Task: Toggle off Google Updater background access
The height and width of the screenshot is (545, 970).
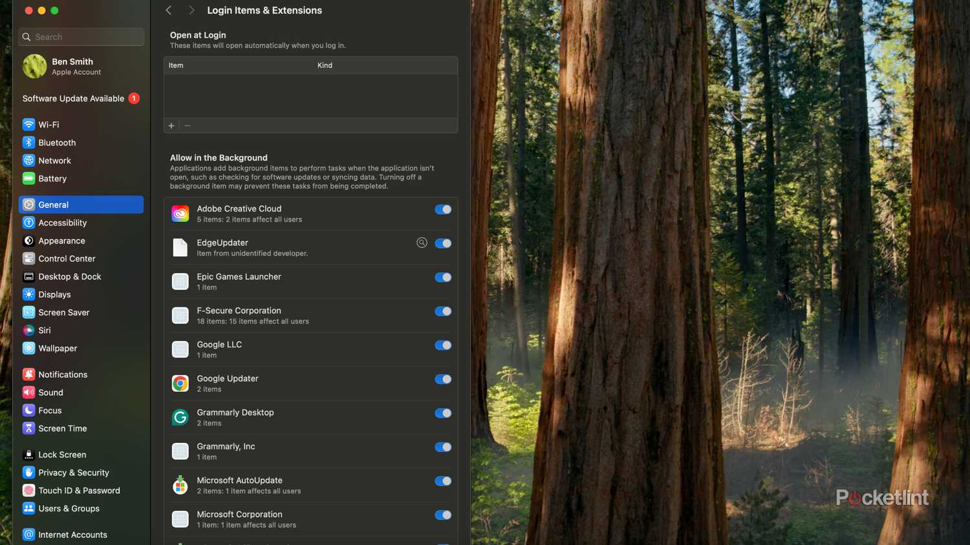Action: 443,379
